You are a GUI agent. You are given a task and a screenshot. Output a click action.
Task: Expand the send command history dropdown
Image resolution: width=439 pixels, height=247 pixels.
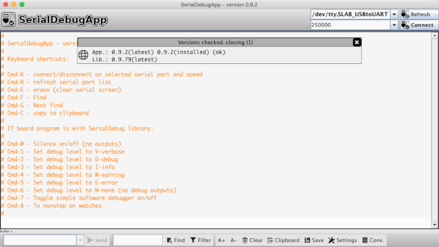[81, 240]
